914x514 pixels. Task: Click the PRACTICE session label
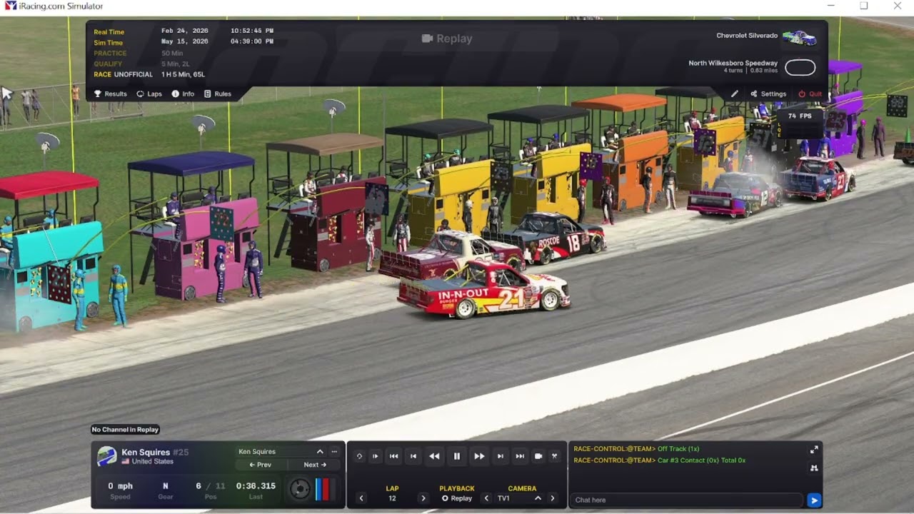(x=110, y=53)
